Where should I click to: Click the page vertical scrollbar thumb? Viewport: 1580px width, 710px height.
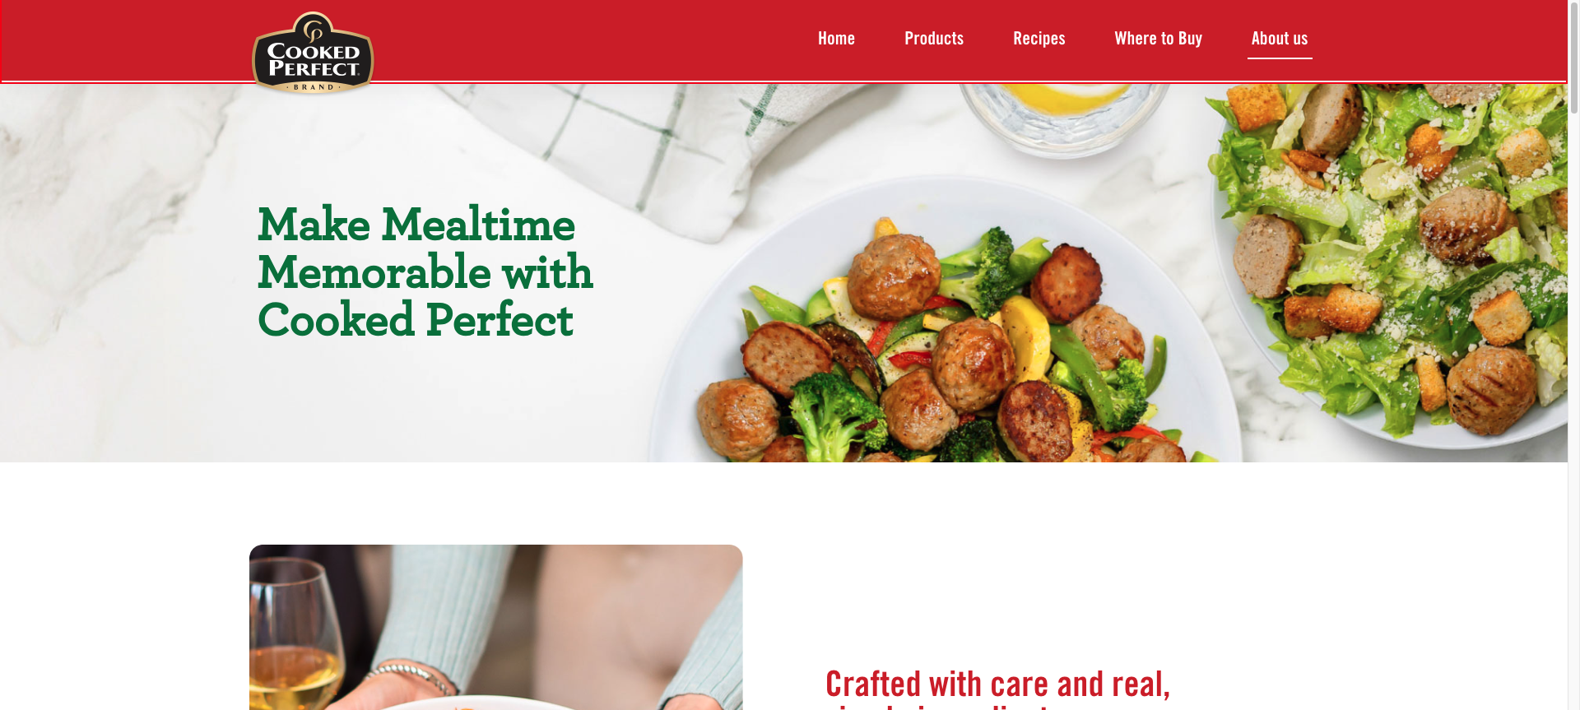click(x=1573, y=58)
